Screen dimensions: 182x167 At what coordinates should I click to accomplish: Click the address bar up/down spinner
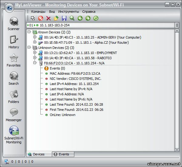pos(177,25)
